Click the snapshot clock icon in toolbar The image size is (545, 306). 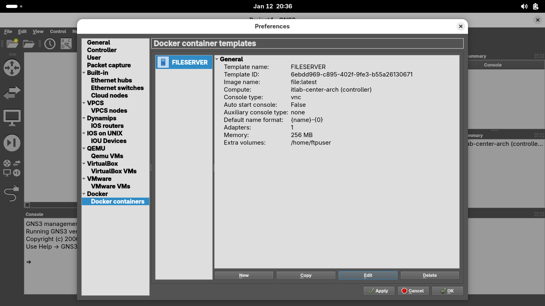pyautogui.click(x=50, y=43)
